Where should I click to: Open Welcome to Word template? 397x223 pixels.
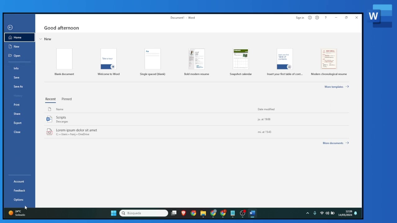click(x=109, y=62)
